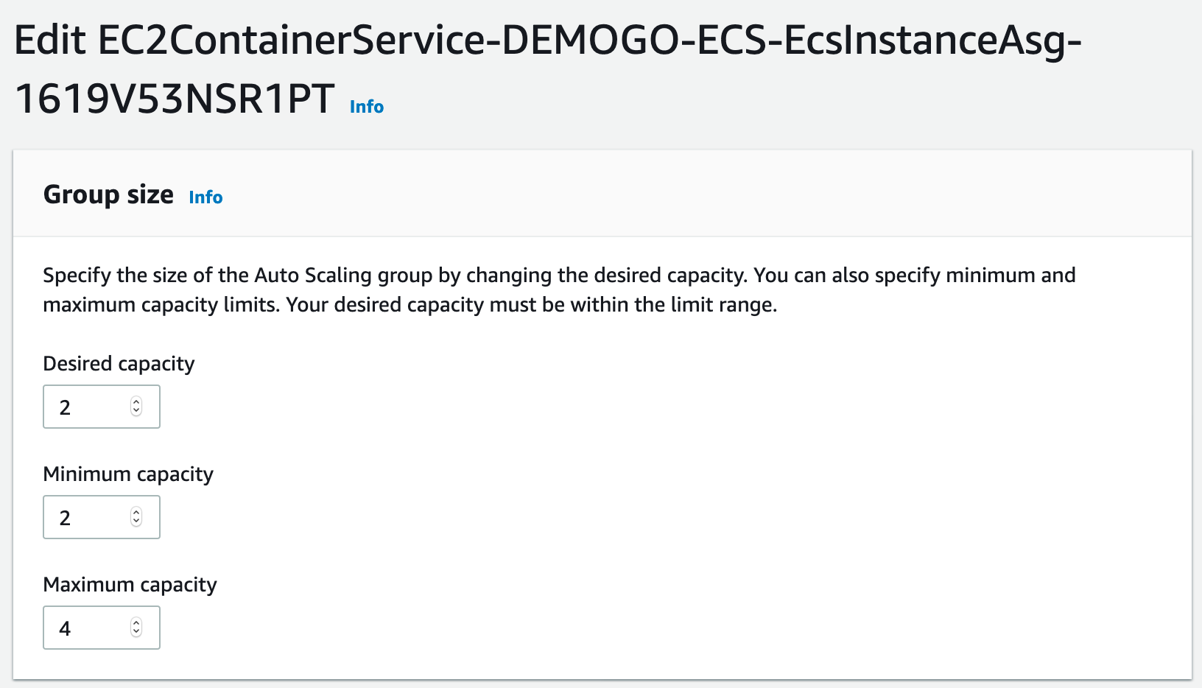Focus the Desired capacity number field

102,407
